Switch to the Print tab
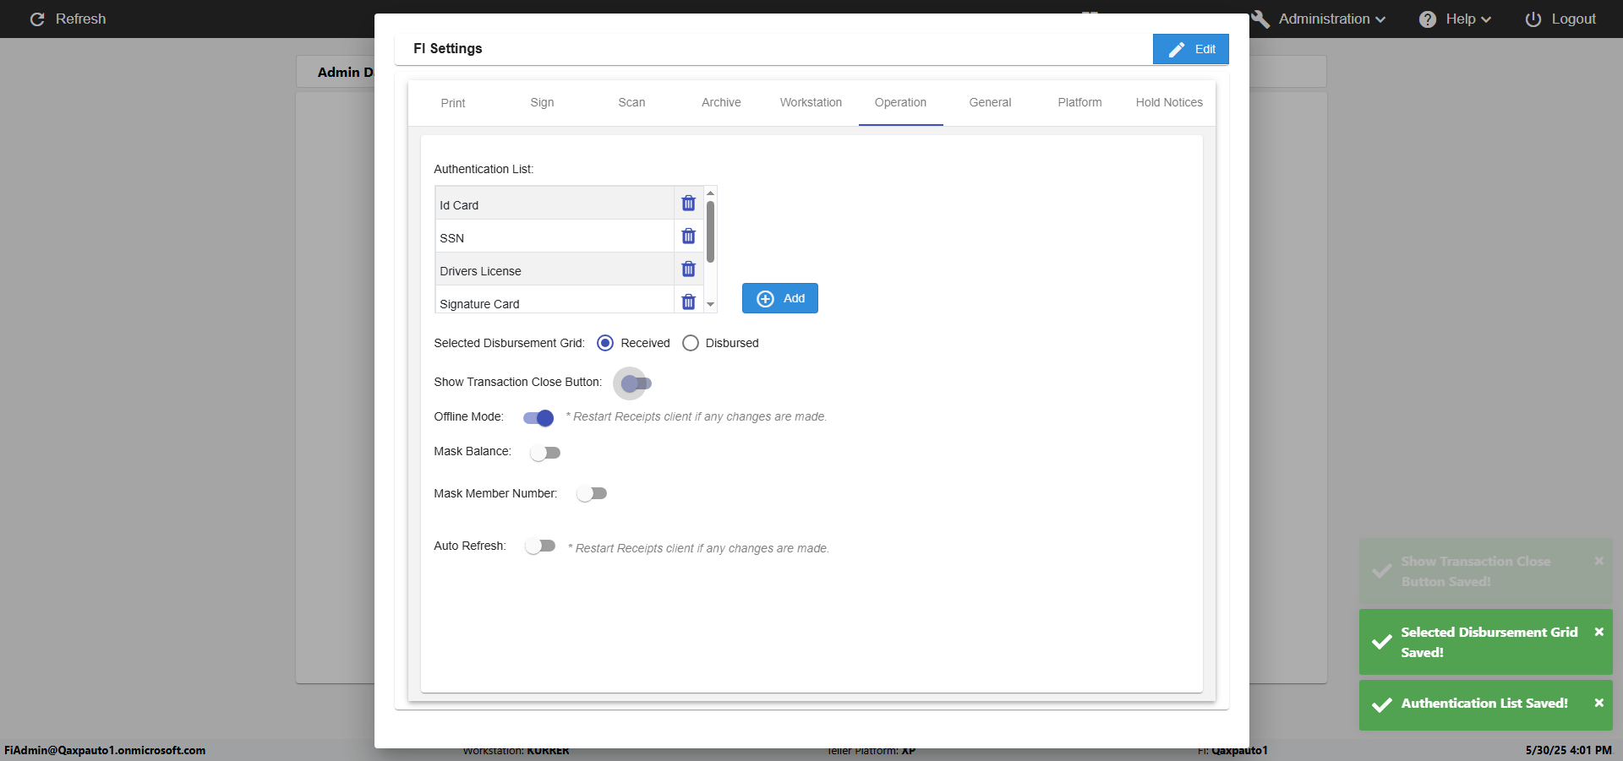The height and width of the screenshot is (761, 1623). click(453, 103)
